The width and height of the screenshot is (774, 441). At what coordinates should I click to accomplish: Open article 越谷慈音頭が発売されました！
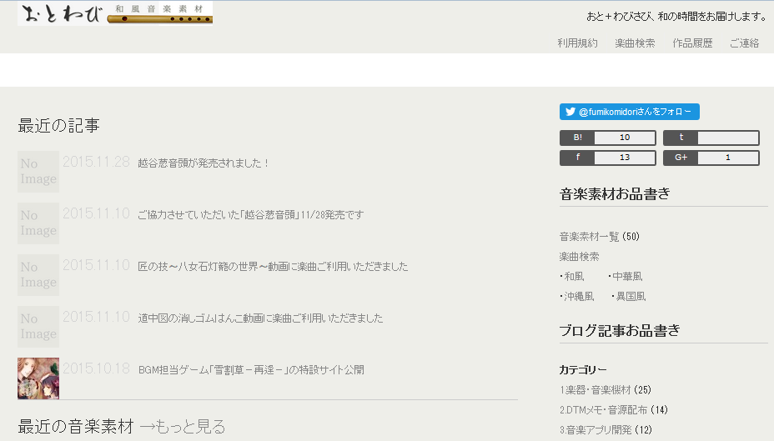(204, 163)
